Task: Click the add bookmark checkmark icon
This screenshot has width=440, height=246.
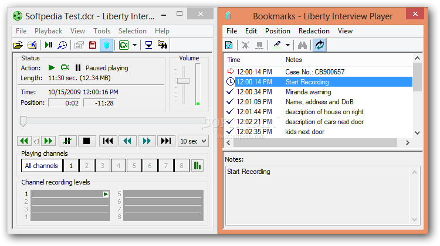Action: 229,45
